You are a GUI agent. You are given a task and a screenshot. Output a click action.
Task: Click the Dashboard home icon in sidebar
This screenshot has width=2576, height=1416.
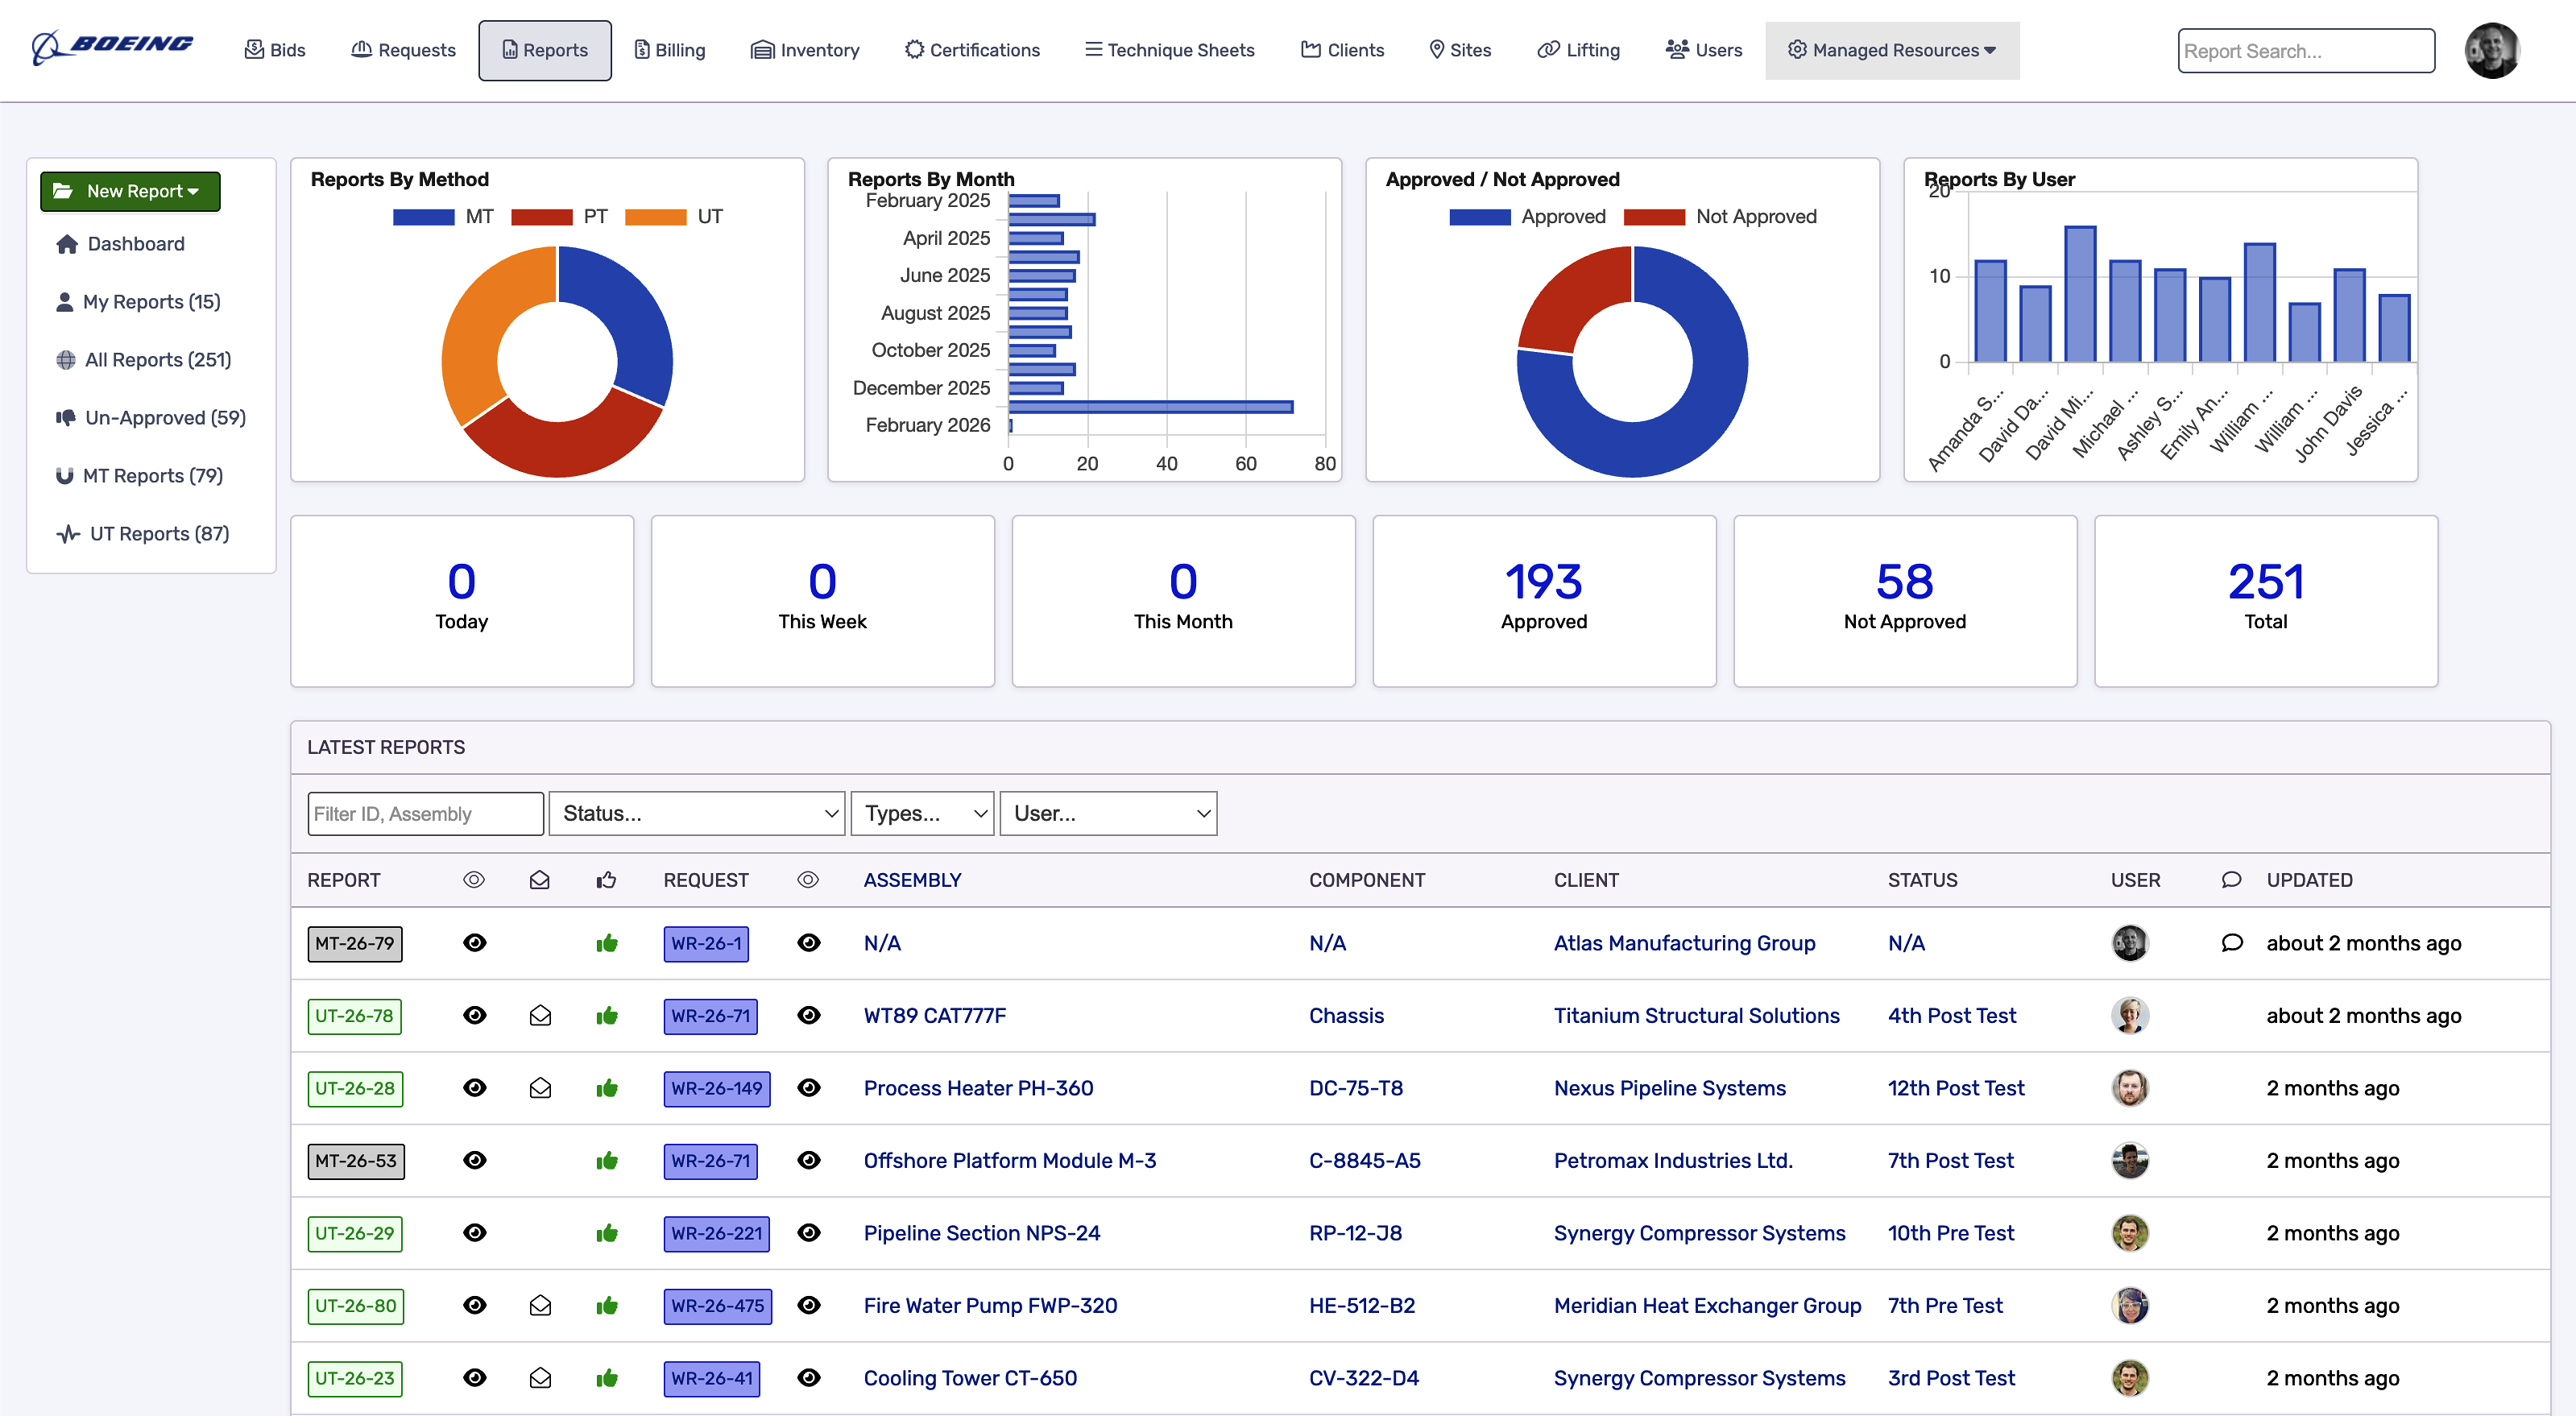point(67,244)
